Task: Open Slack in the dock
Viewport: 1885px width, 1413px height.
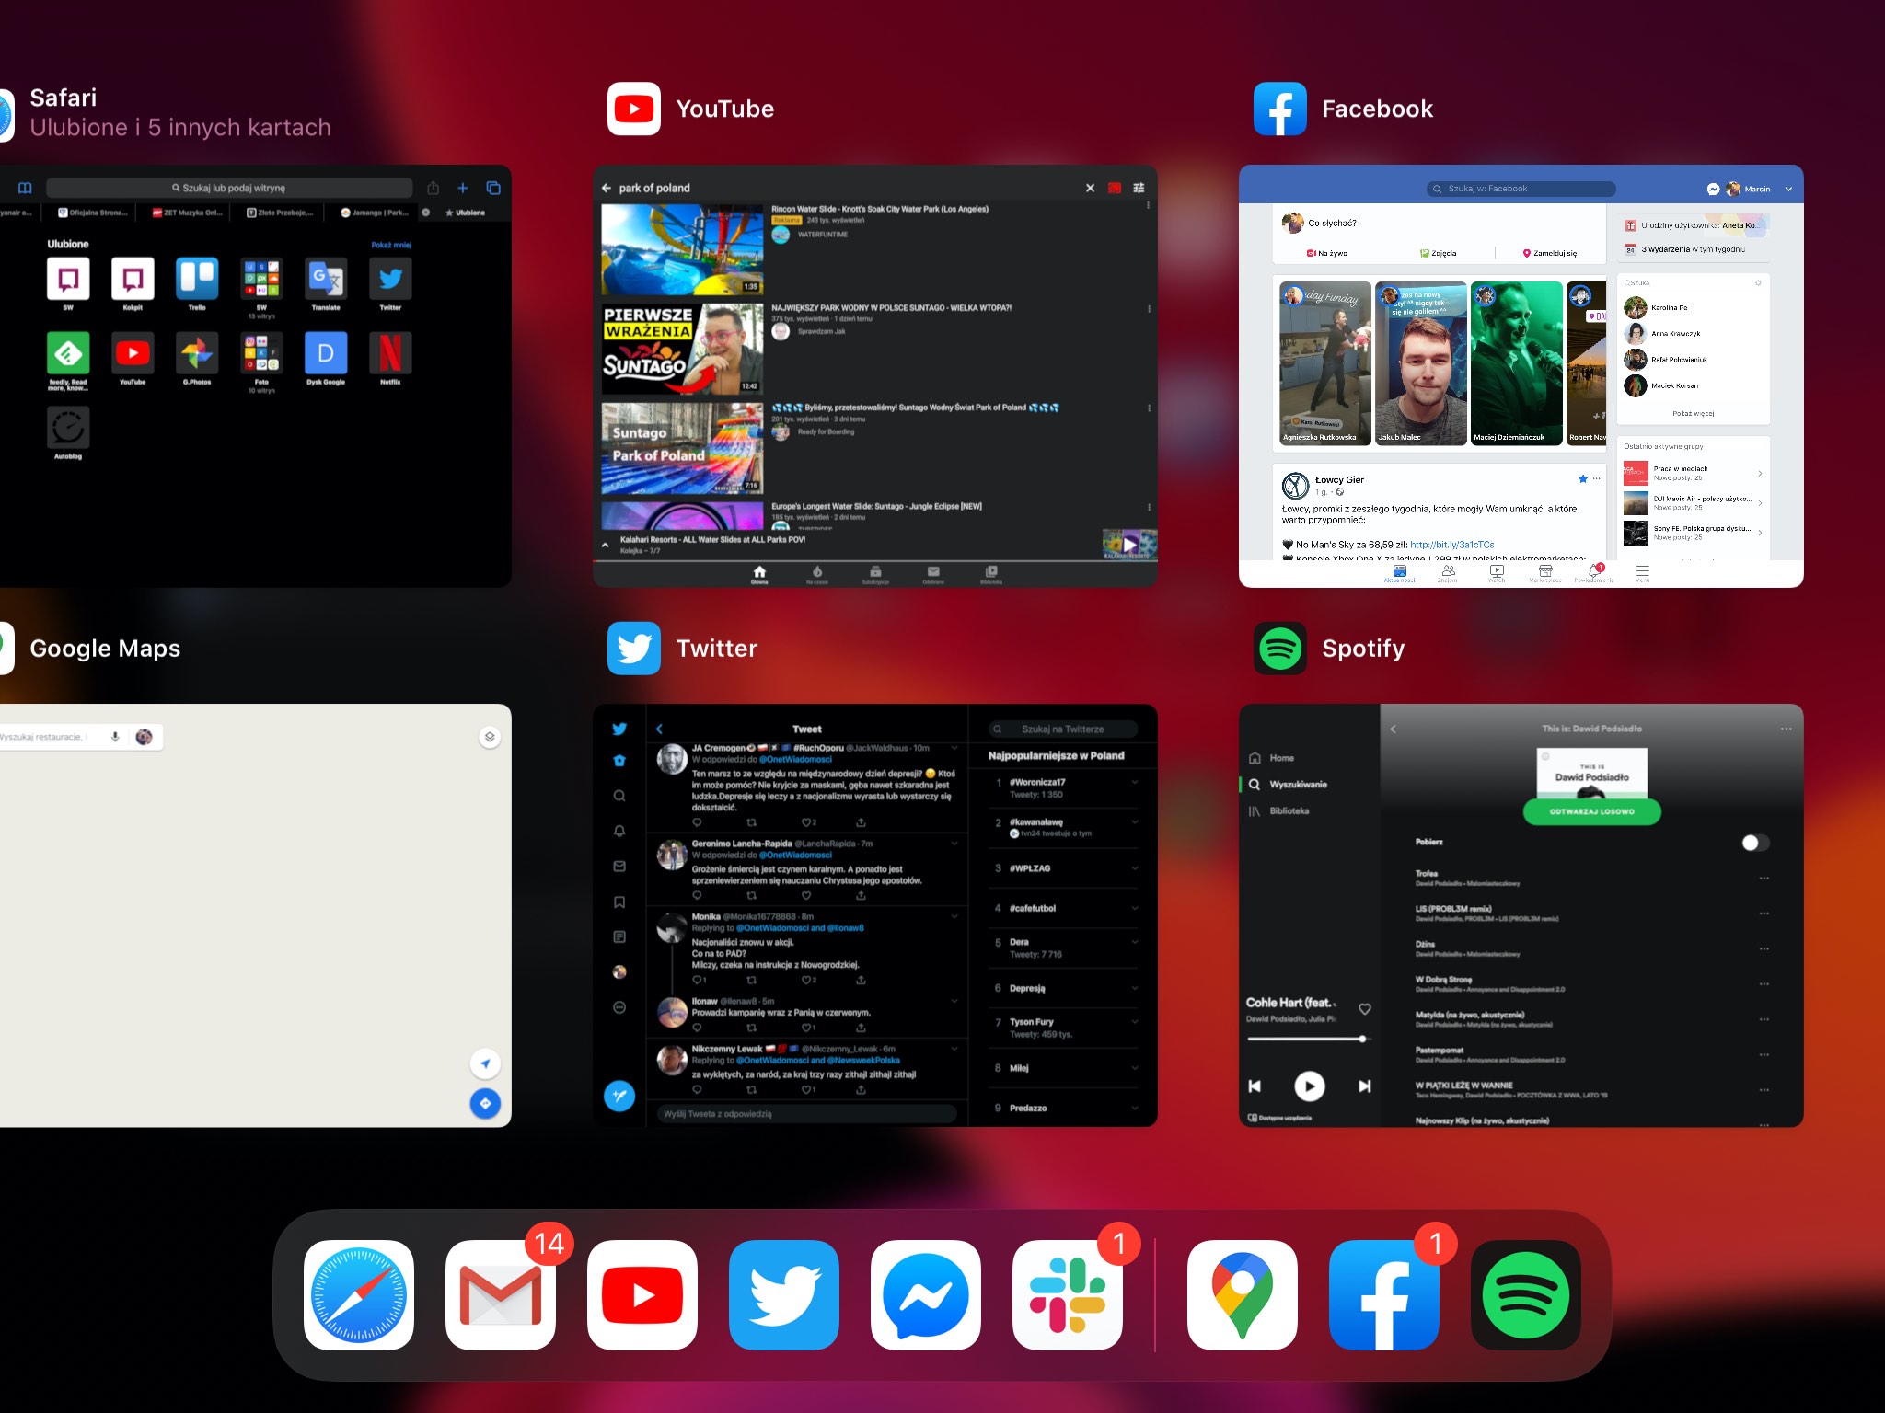Action: tap(1068, 1295)
